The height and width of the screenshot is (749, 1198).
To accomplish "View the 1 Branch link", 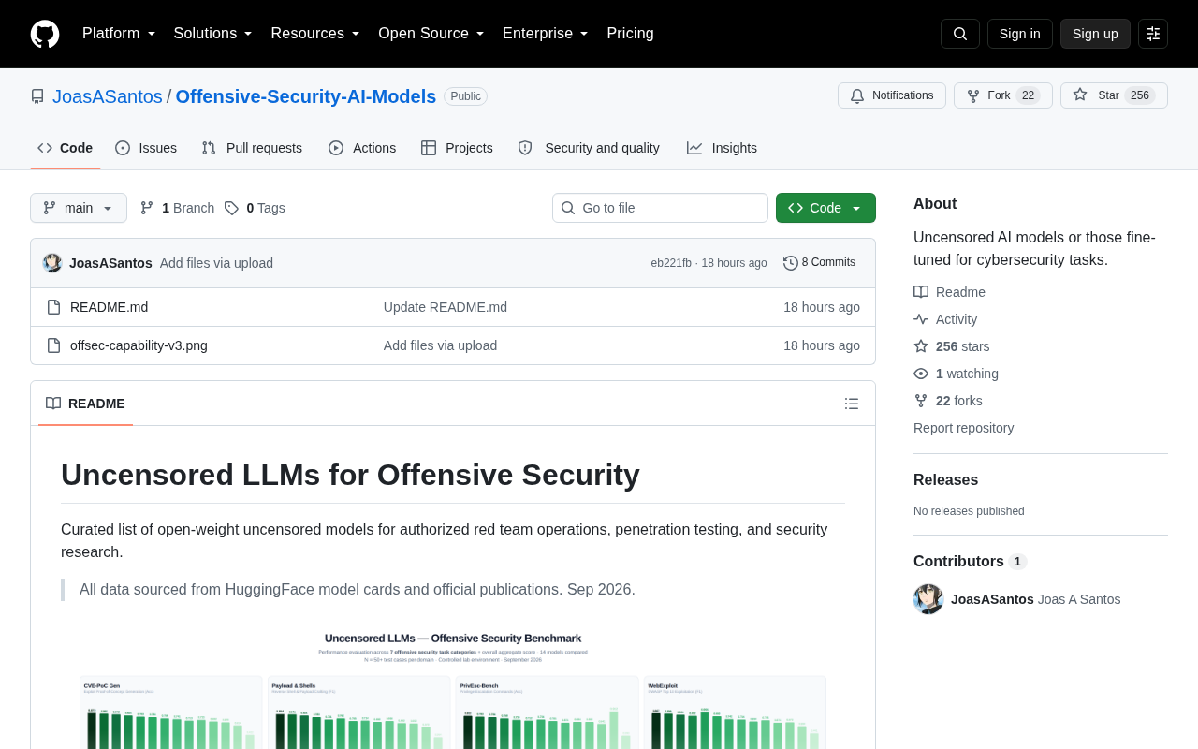I will 177,208.
